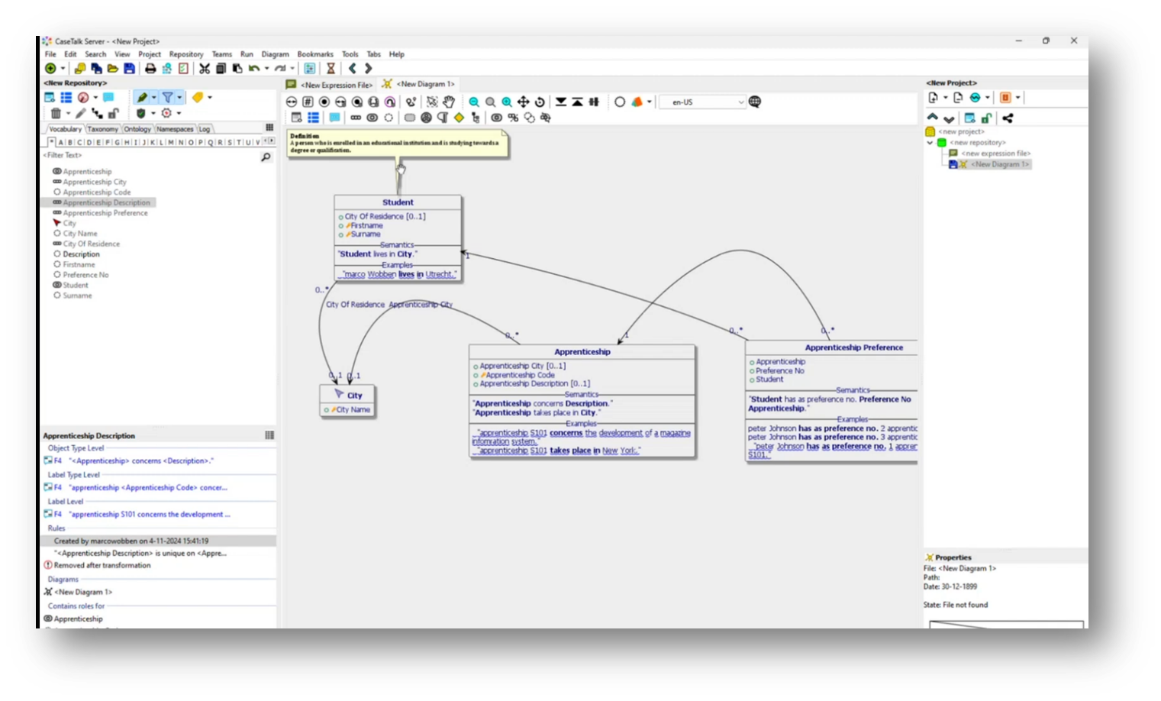Open dropdown next to orange download icon

tap(1017, 98)
